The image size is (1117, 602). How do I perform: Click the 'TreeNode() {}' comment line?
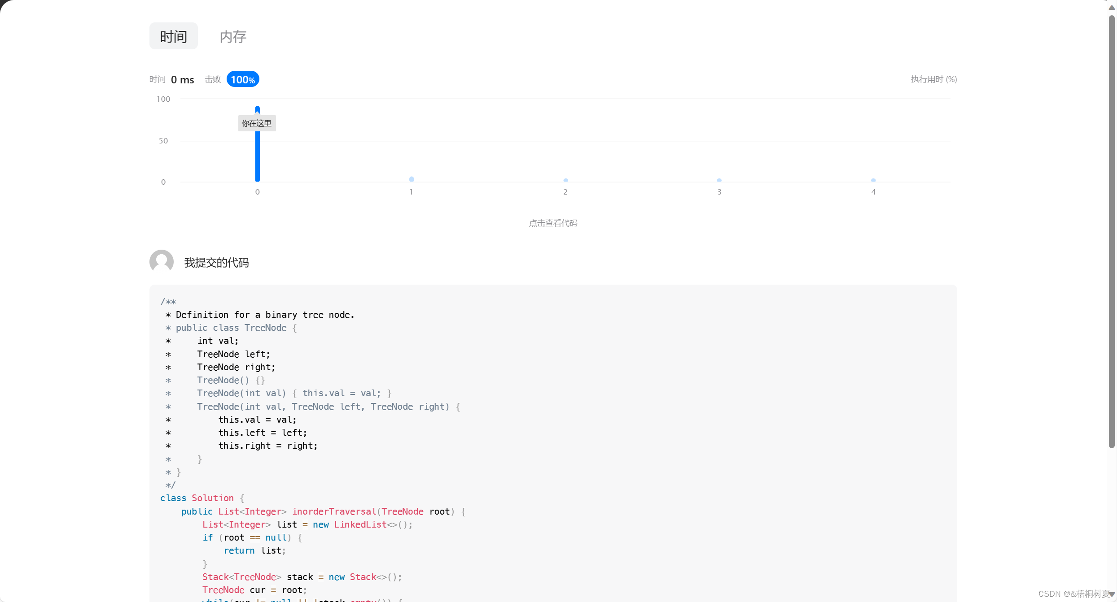[x=231, y=380]
